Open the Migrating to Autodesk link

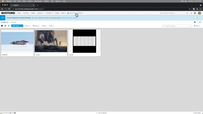click(x=75, y=13)
